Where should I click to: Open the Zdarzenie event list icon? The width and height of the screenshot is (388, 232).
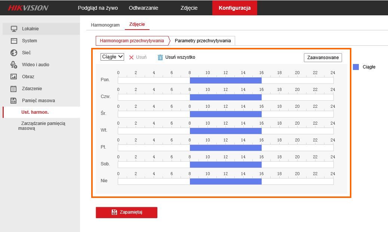(14, 89)
